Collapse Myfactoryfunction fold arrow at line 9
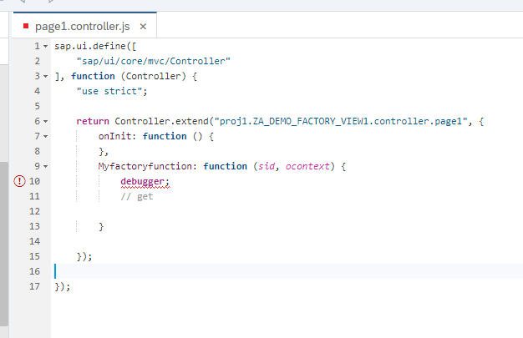The image size is (523, 338). 46,166
